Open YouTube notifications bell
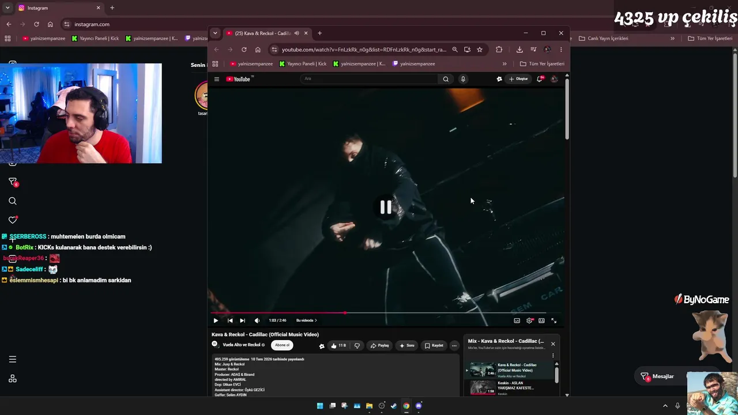738x415 pixels. [540, 79]
